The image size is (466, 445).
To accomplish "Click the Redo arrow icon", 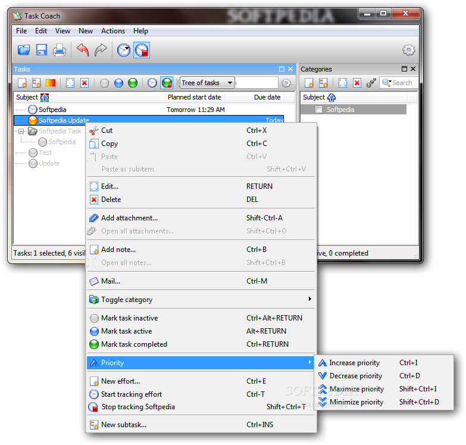I will click(101, 49).
